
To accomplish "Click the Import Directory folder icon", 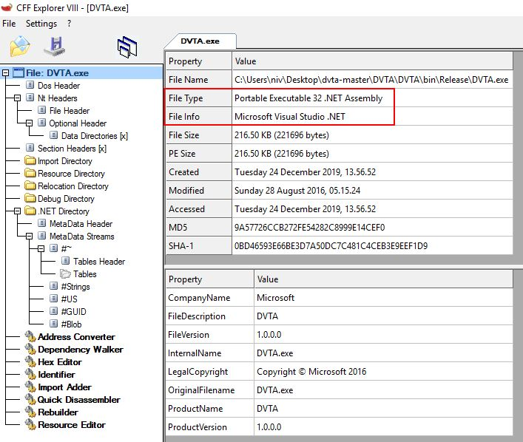I will coord(30,161).
